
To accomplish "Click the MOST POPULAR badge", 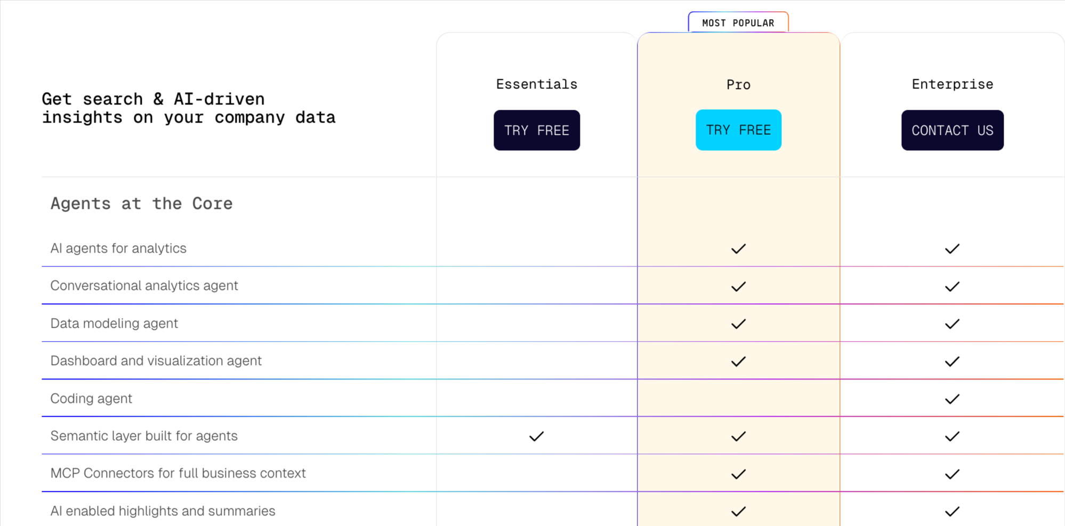I will coord(738,22).
